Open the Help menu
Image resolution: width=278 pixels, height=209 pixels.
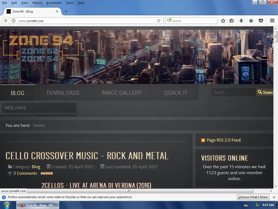81,3
